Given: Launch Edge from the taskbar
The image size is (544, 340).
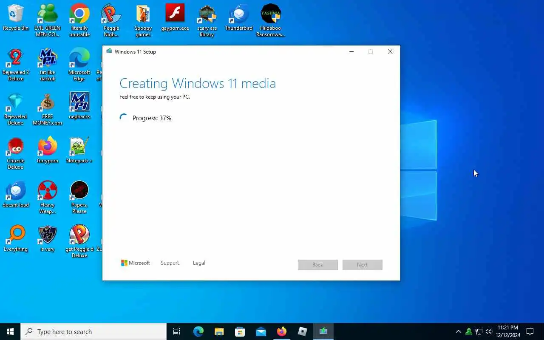Looking at the screenshot, I should [198, 331].
